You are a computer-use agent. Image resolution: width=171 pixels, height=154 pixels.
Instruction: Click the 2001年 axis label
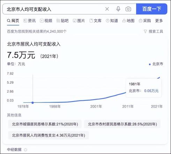96,106
